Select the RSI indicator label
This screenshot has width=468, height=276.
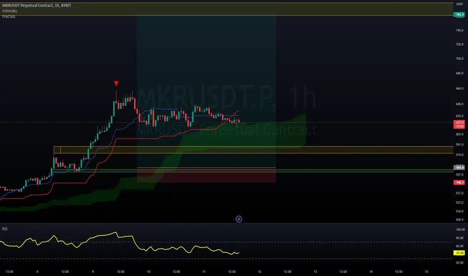pyautogui.click(x=5, y=229)
